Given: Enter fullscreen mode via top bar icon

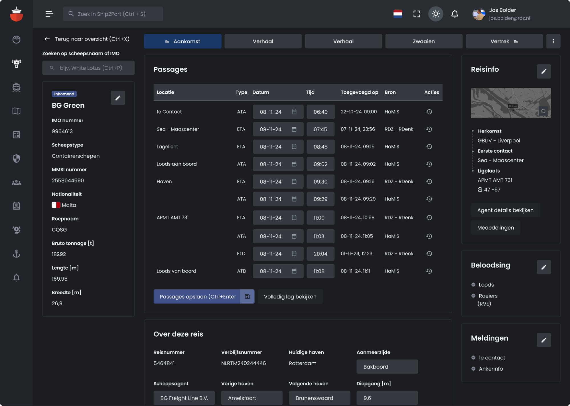Looking at the screenshot, I should point(417,14).
